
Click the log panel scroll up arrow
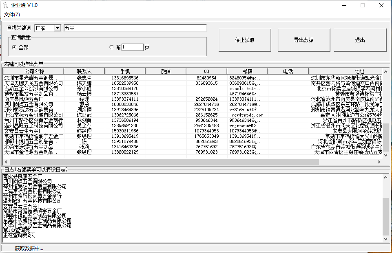tap(385, 176)
